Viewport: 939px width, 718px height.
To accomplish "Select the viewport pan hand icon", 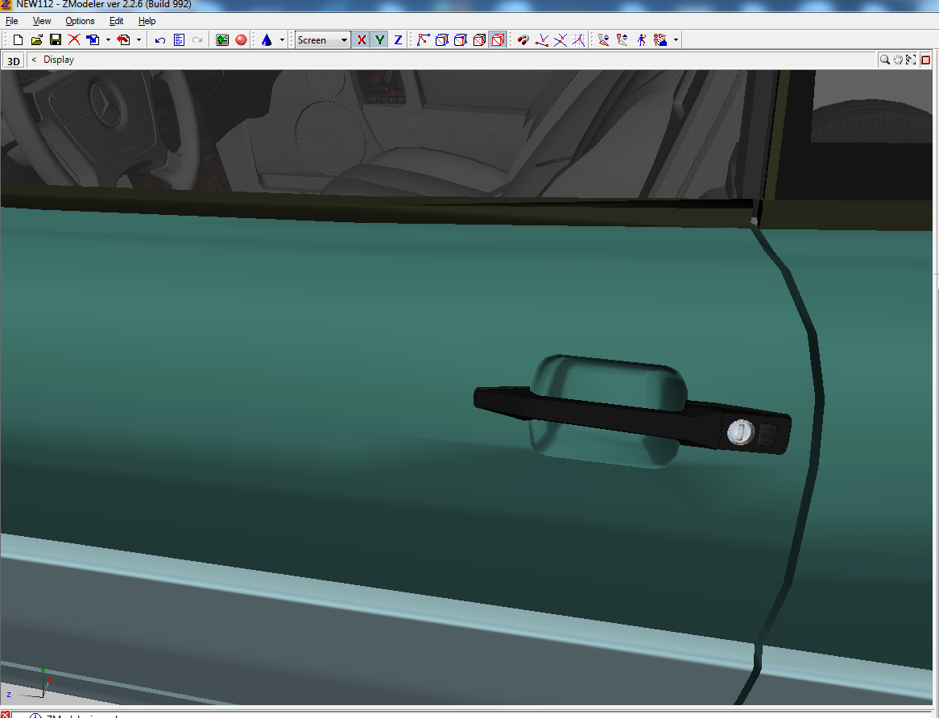I will coord(897,60).
